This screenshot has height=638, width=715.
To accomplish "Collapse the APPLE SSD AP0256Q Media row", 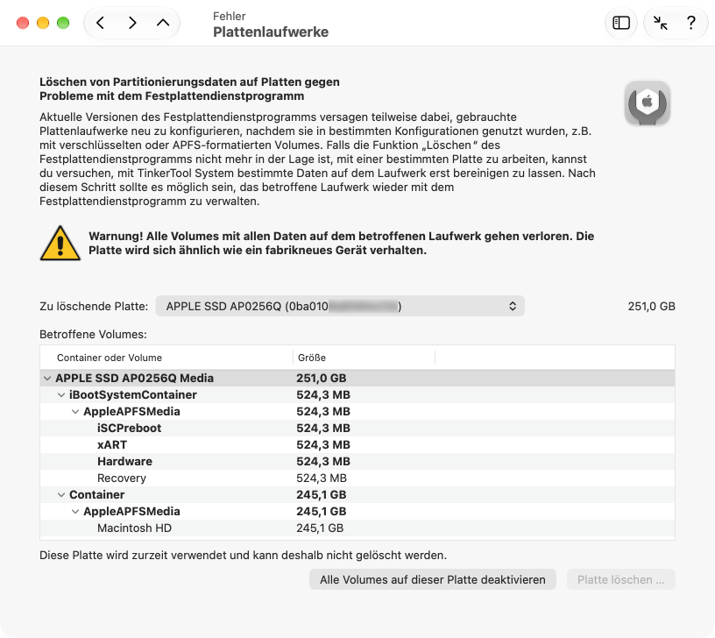I will (x=47, y=379).
